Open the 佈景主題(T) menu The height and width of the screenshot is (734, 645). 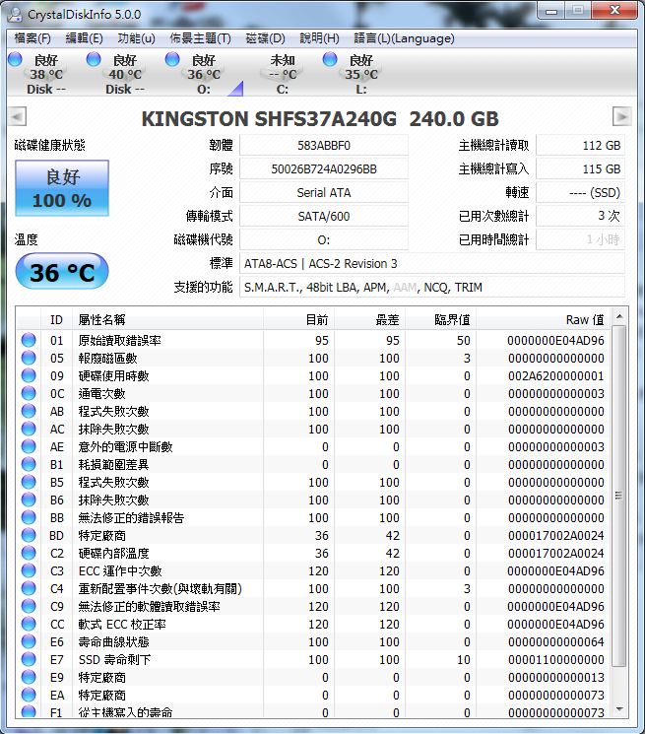[200, 38]
